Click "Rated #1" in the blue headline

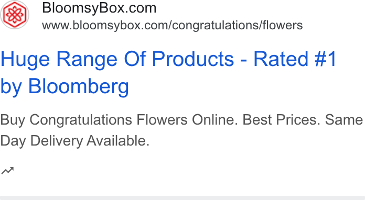(x=295, y=59)
